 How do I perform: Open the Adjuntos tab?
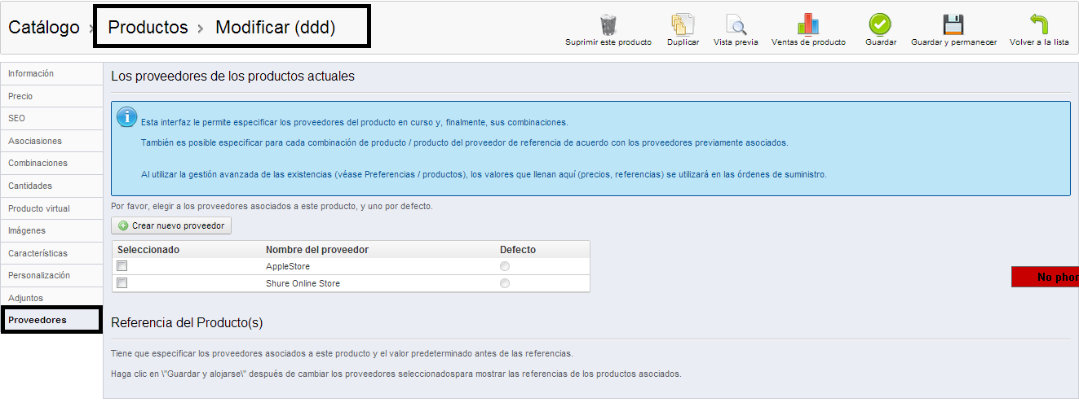coord(51,298)
